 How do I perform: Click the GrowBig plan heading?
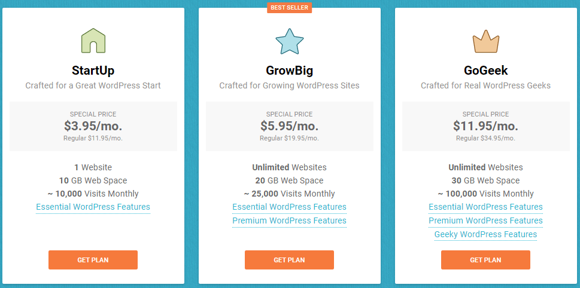point(289,71)
